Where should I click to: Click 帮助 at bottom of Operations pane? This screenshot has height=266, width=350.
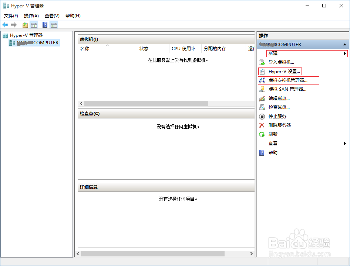(x=273, y=152)
